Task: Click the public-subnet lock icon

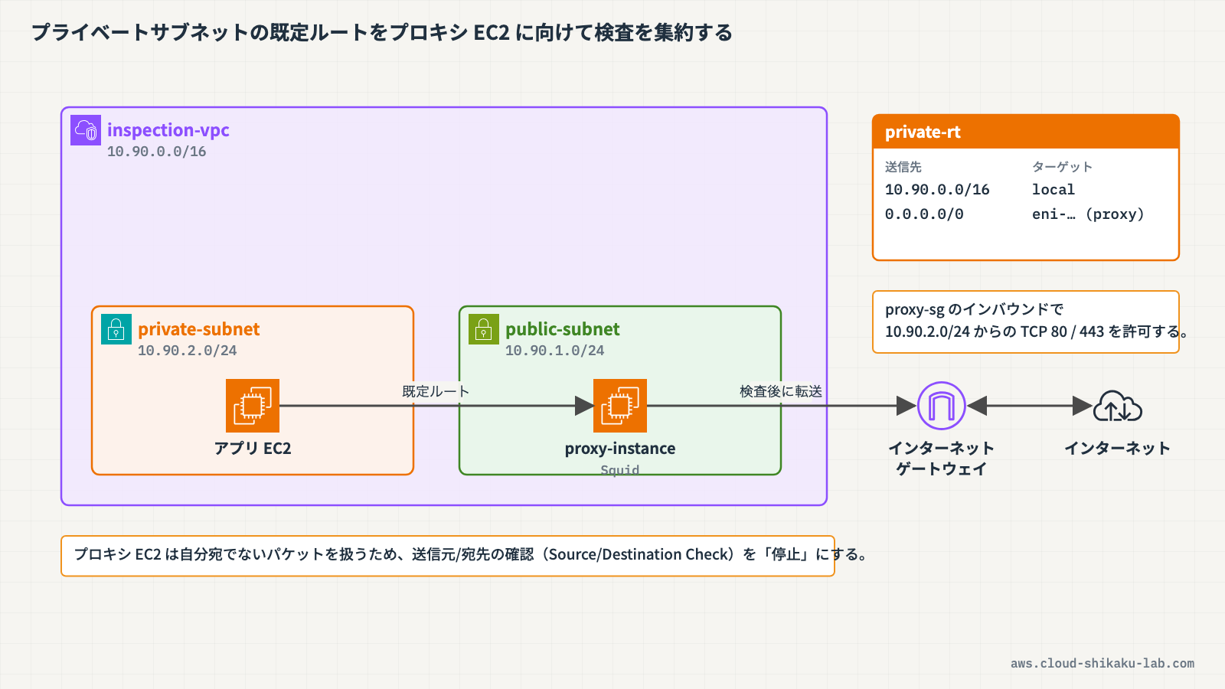Action: (484, 329)
